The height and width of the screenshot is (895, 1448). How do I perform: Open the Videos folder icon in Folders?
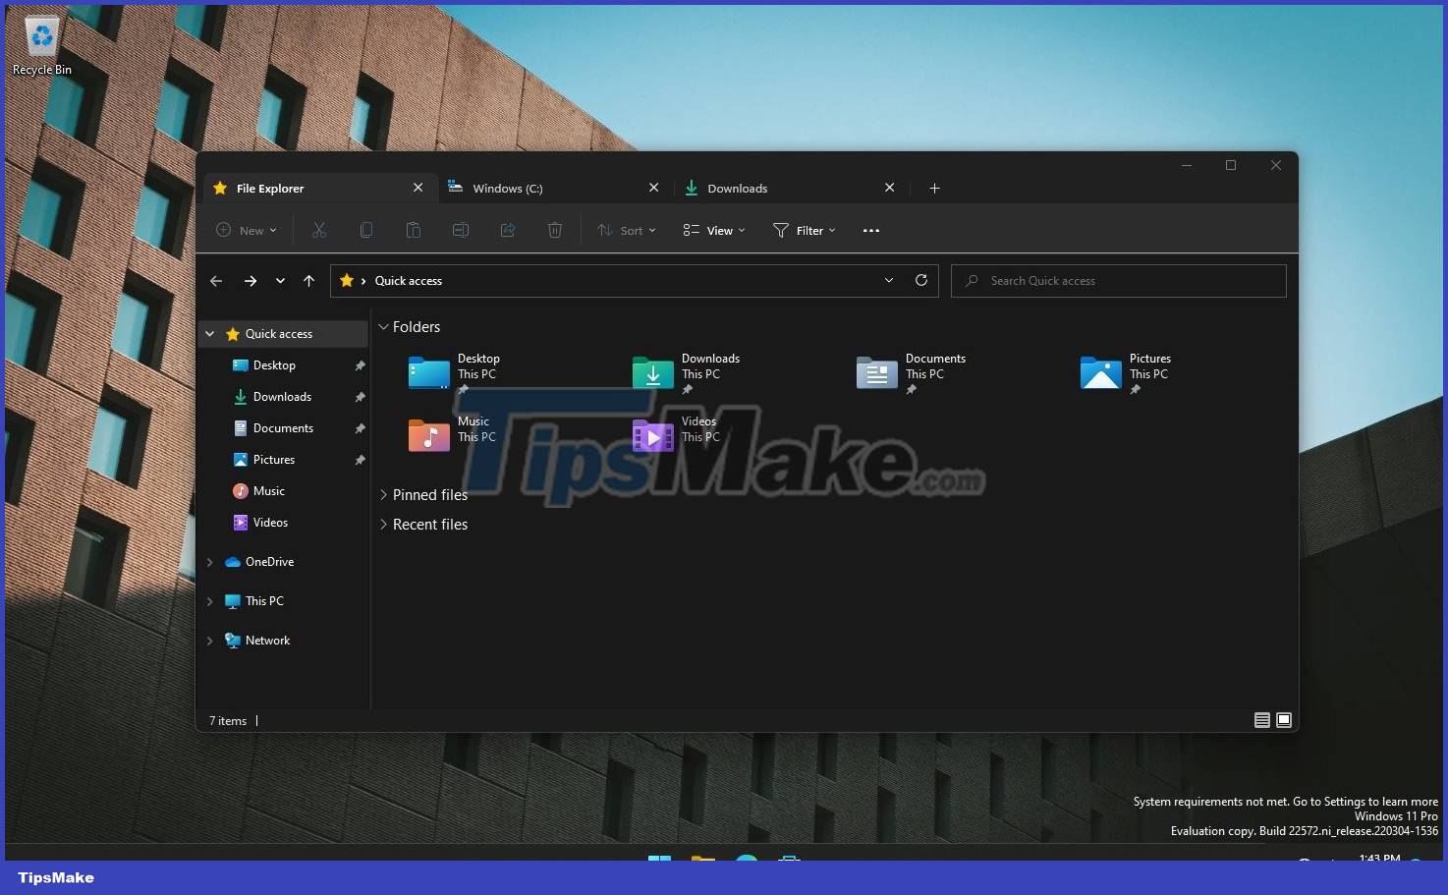pyautogui.click(x=653, y=435)
